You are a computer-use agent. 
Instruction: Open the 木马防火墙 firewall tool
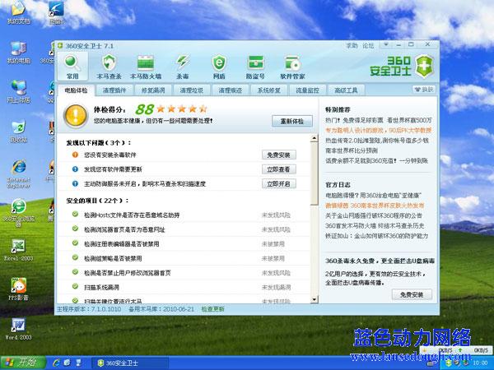point(146,67)
